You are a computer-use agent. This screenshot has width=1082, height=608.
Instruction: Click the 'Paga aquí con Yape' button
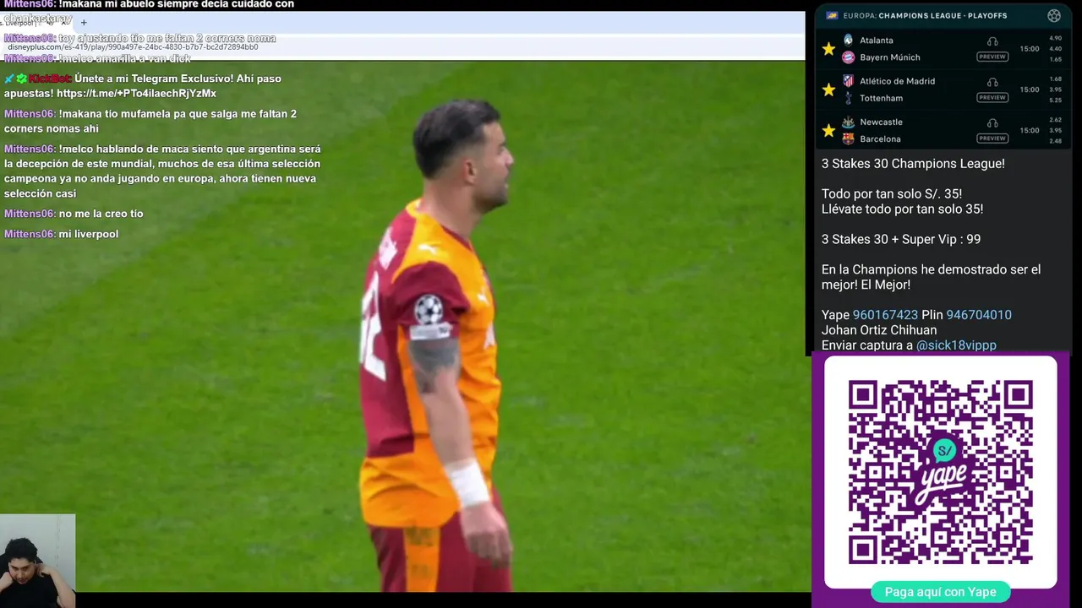point(940,592)
